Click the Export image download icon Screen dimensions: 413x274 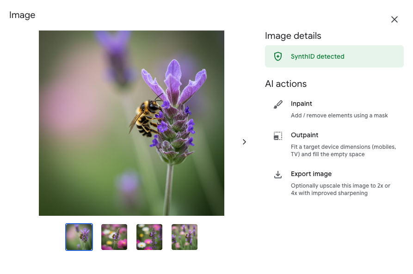pyautogui.click(x=278, y=175)
